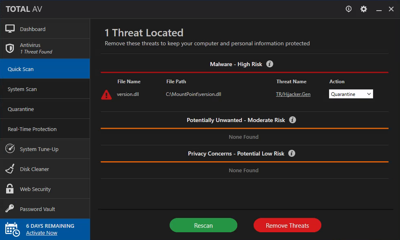Click the File Path column header
The height and width of the screenshot is (240, 400).
tap(176, 82)
